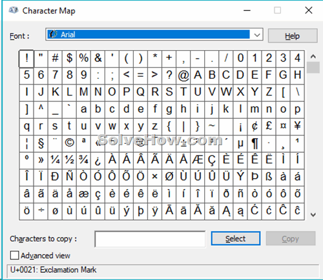Select the tilde ~ character
The image size is (323, 280).
(x=212, y=126)
